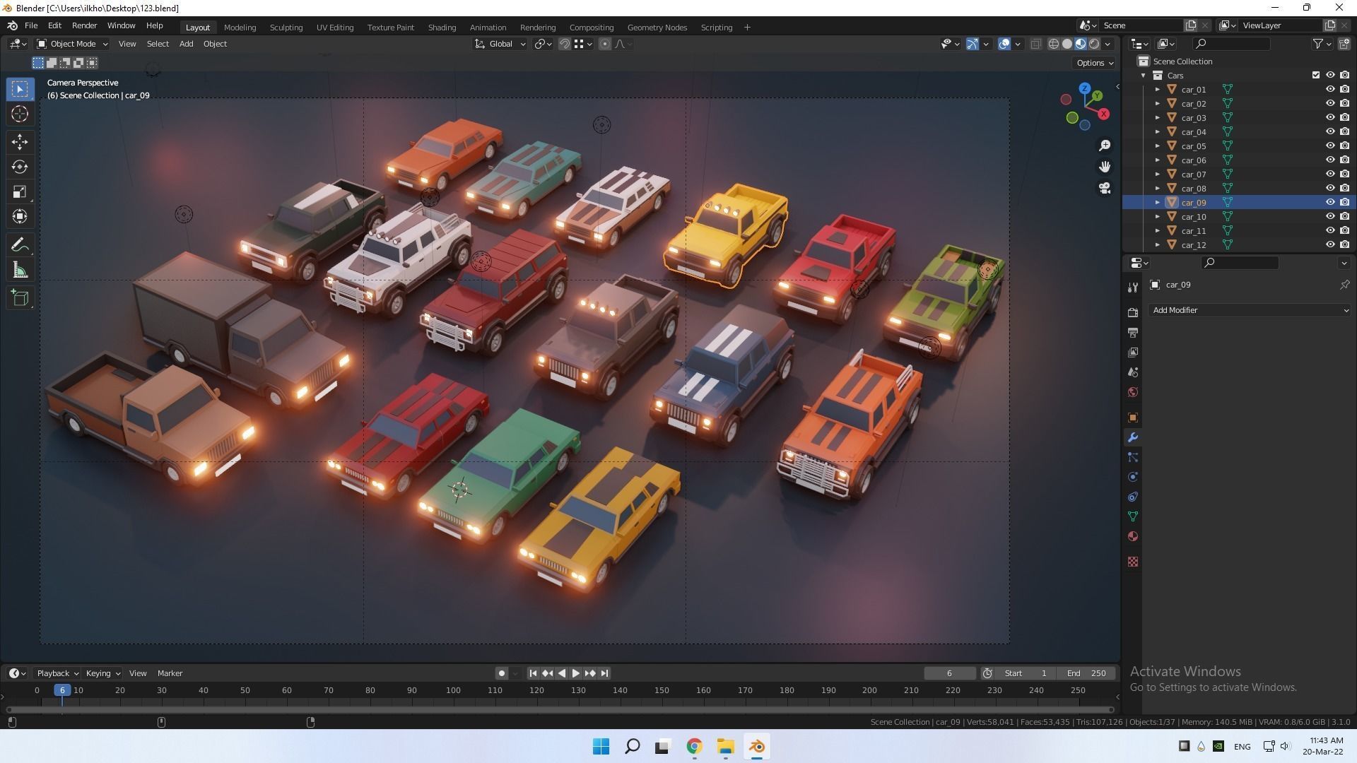This screenshot has width=1357, height=763.
Task: Open the Tool properties tab
Action: [x=1133, y=287]
